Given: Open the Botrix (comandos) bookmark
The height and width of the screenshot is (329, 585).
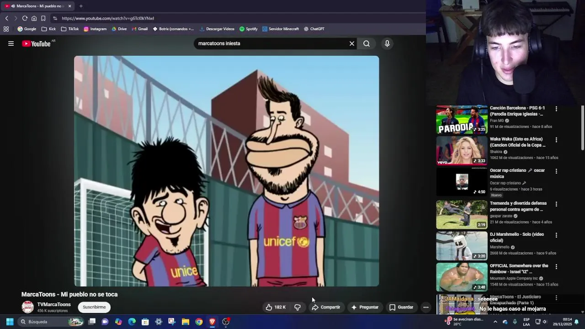Looking at the screenshot, I should 173,29.
